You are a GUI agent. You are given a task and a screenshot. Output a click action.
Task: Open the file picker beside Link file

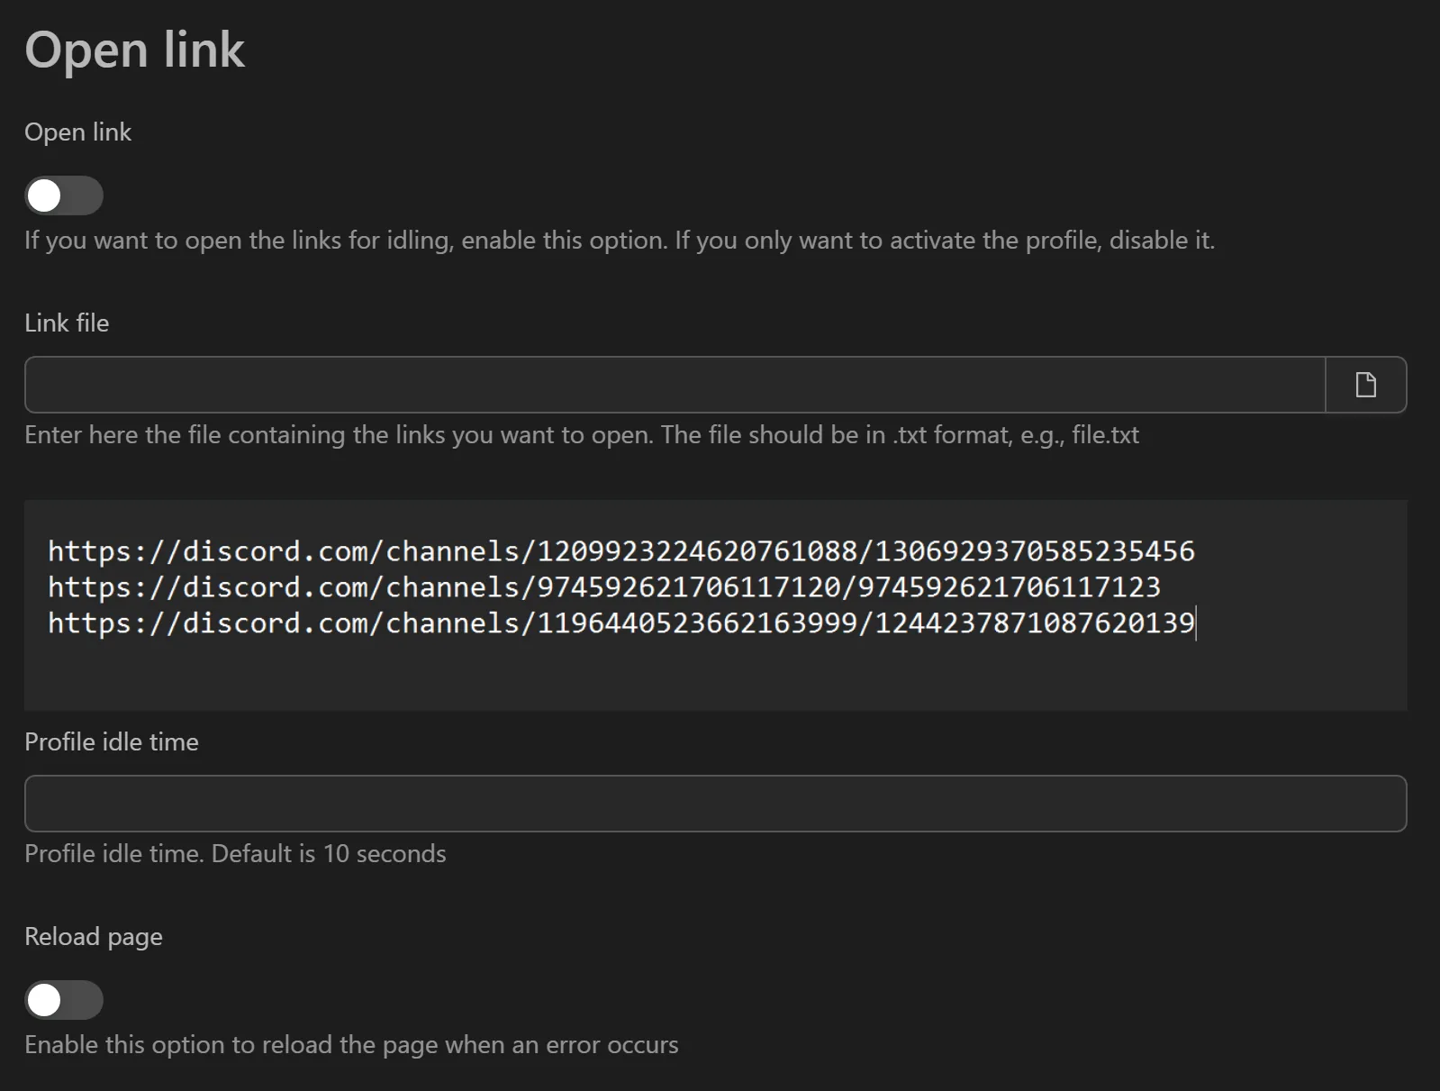click(x=1366, y=384)
